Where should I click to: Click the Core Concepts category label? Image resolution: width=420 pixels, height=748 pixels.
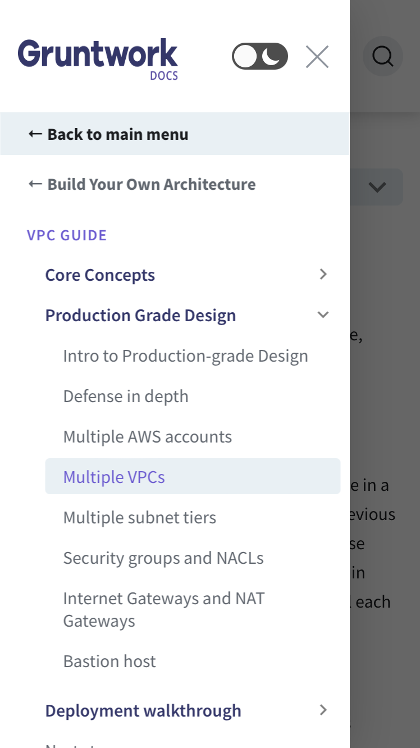point(100,275)
